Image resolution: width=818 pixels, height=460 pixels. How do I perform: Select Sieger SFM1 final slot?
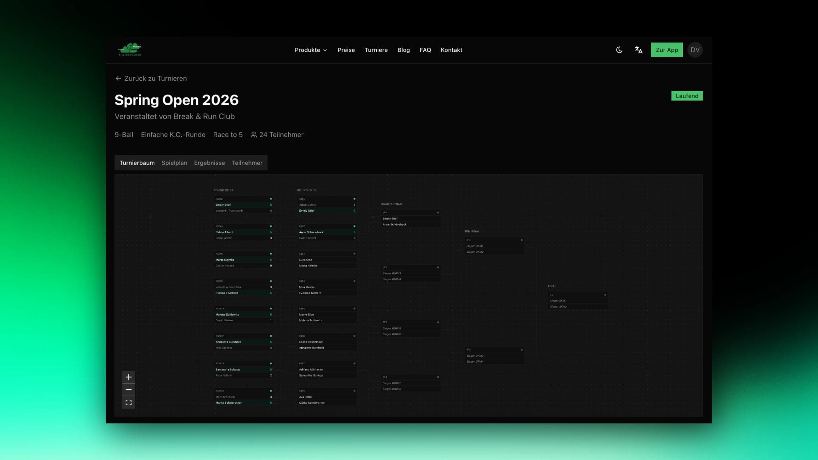click(x=578, y=301)
